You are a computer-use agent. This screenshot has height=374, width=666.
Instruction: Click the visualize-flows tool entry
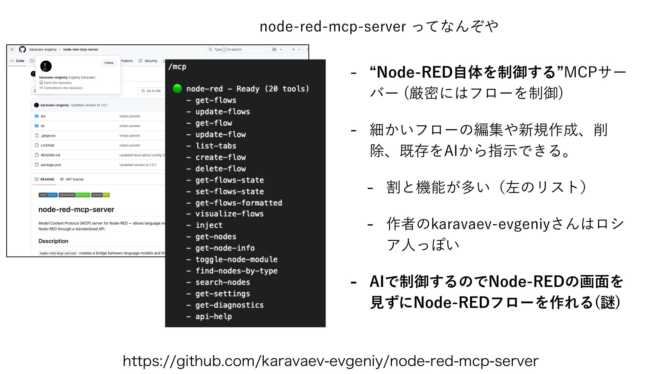coord(229,214)
